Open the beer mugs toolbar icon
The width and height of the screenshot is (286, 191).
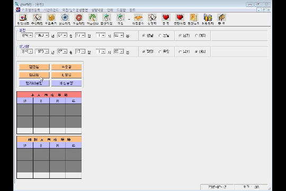(x=208, y=19)
